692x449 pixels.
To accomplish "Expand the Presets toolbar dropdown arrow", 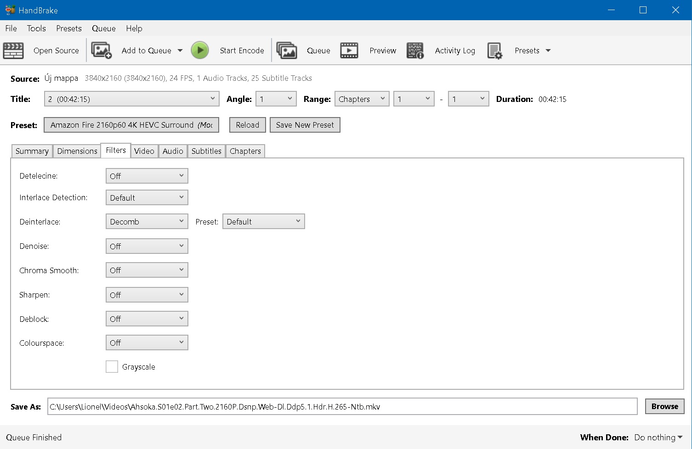I will click(548, 51).
